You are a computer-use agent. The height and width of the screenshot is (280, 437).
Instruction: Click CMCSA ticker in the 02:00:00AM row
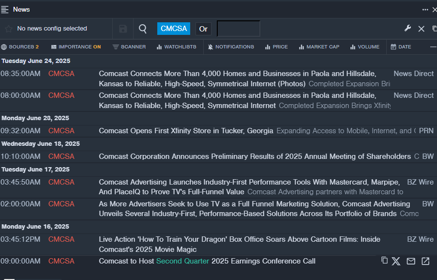tap(61, 204)
